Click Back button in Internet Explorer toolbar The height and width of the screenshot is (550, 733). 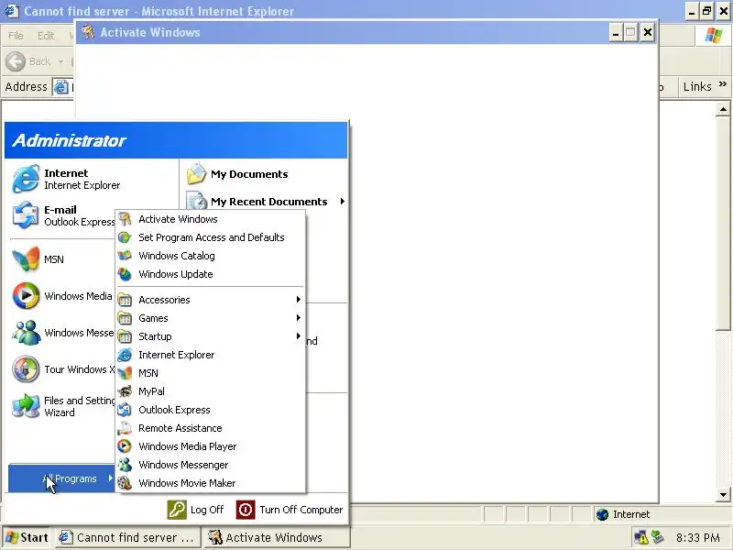tap(28, 61)
